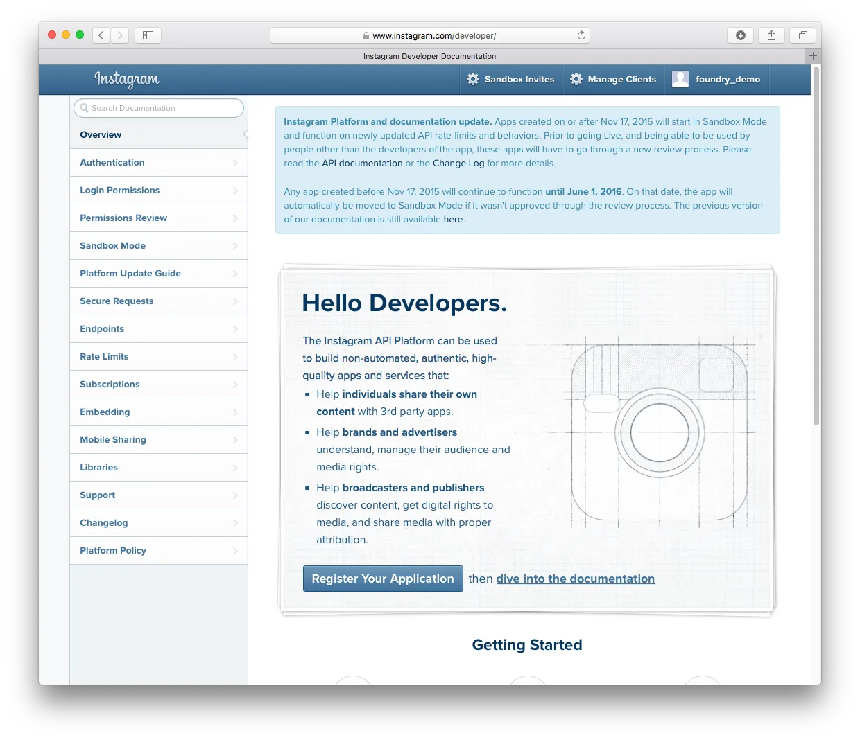Screen dimensions: 860x740
Task: Toggle the Safari sidebar button
Action: (x=148, y=35)
